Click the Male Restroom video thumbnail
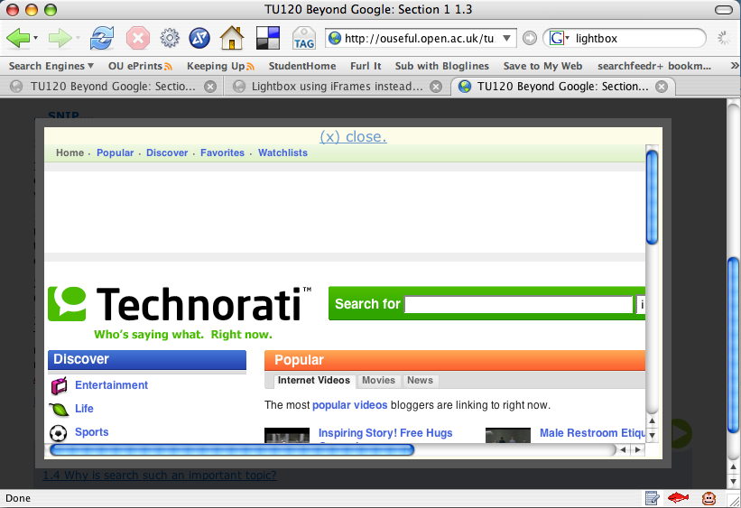Screen dimensions: 741x508 pos(508,435)
